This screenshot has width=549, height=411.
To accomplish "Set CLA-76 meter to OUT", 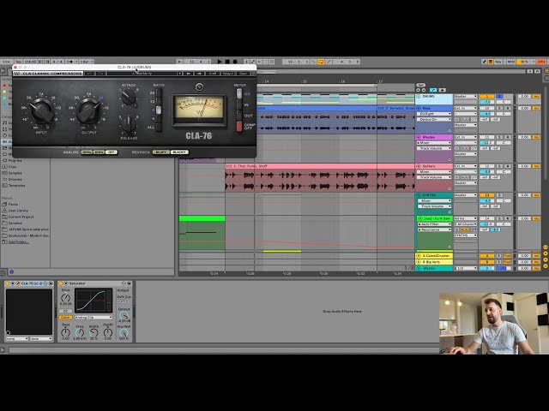I will 239,116.
